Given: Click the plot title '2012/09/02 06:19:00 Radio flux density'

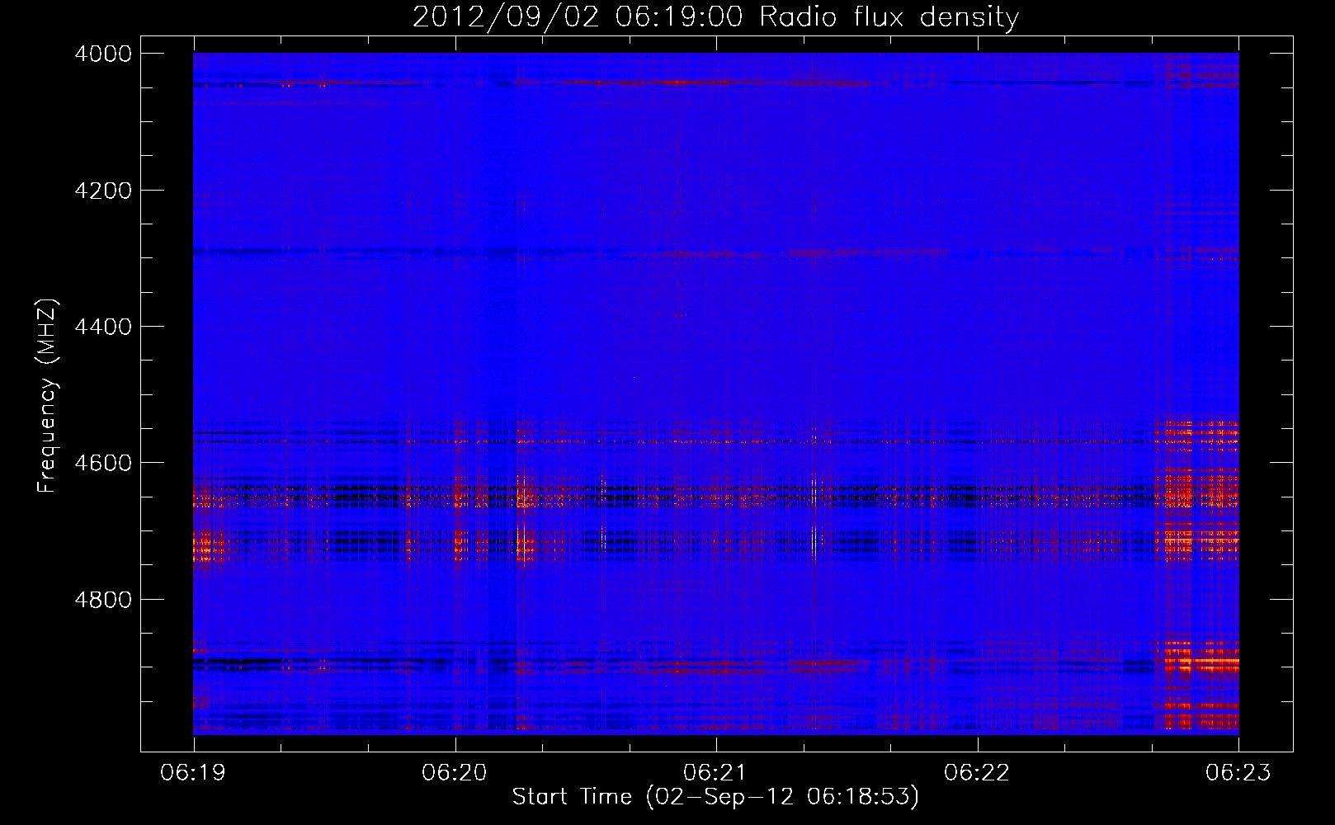Looking at the screenshot, I should pyautogui.click(x=715, y=17).
